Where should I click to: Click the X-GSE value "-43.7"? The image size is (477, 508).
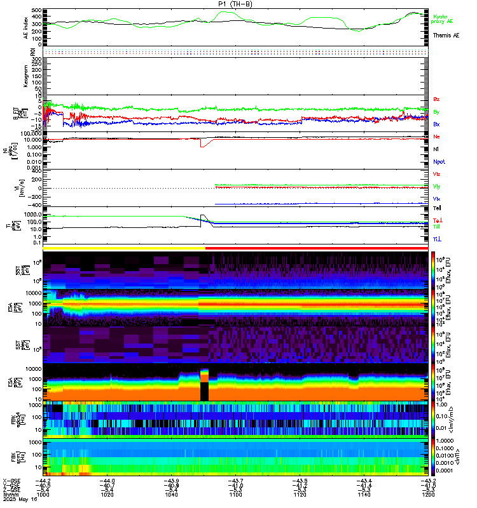tap(235, 481)
